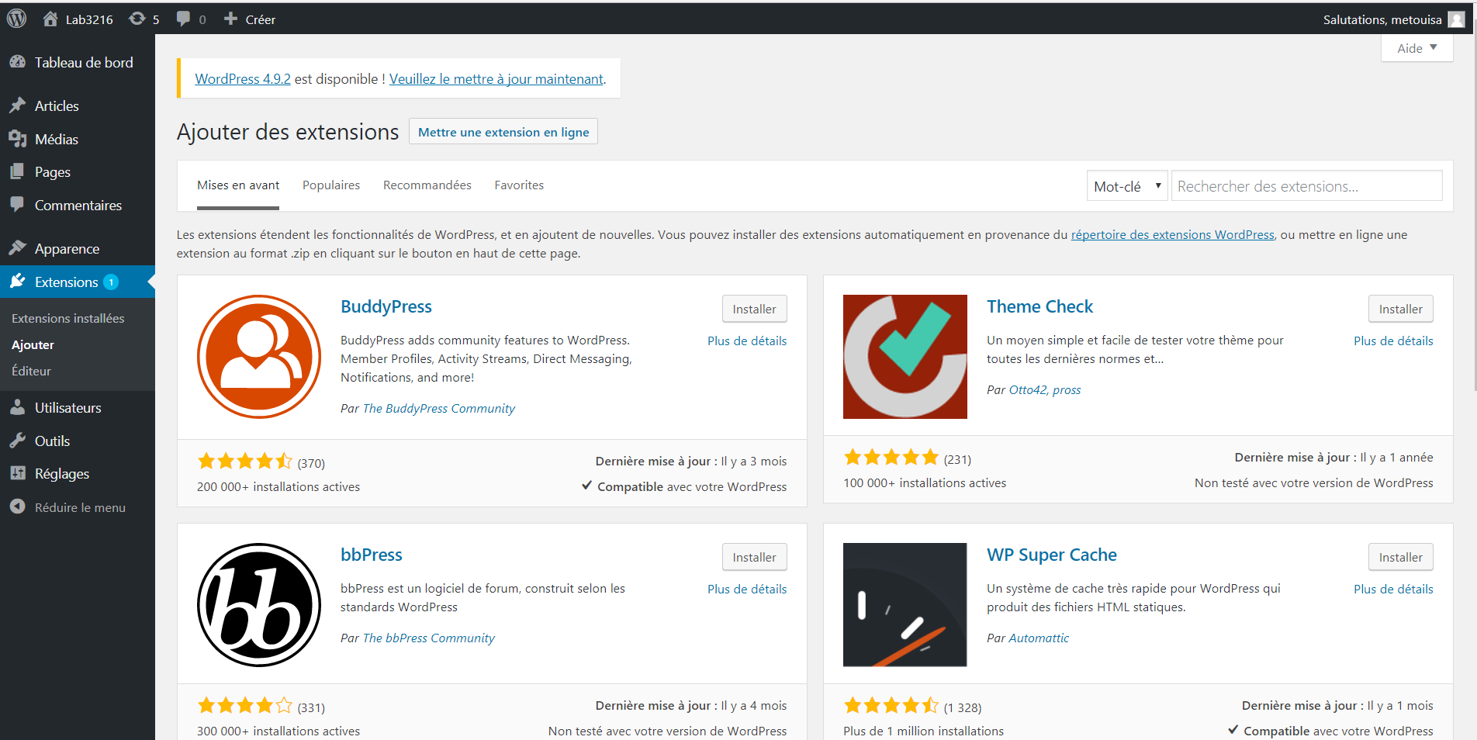Click the Apparence paintbrush menu
The width and height of the screenshot is (1477, 740).
[x=67, y=249]
